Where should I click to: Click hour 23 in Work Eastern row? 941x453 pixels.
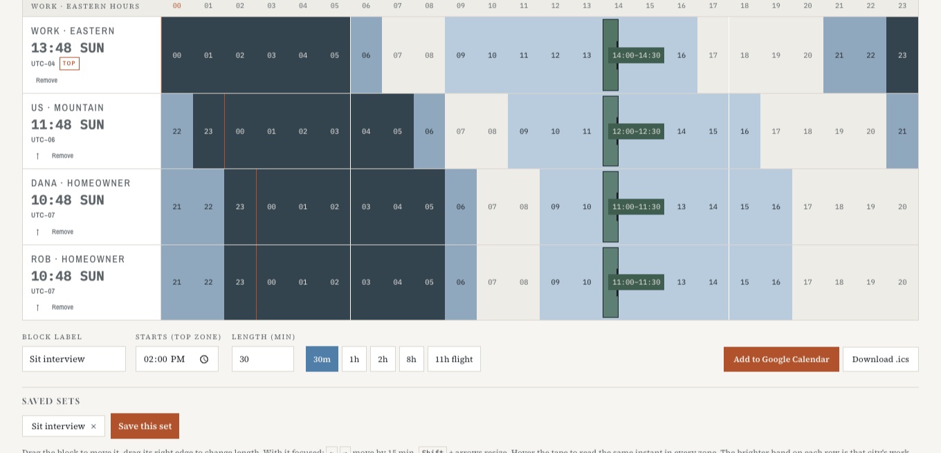click(902, 55)
